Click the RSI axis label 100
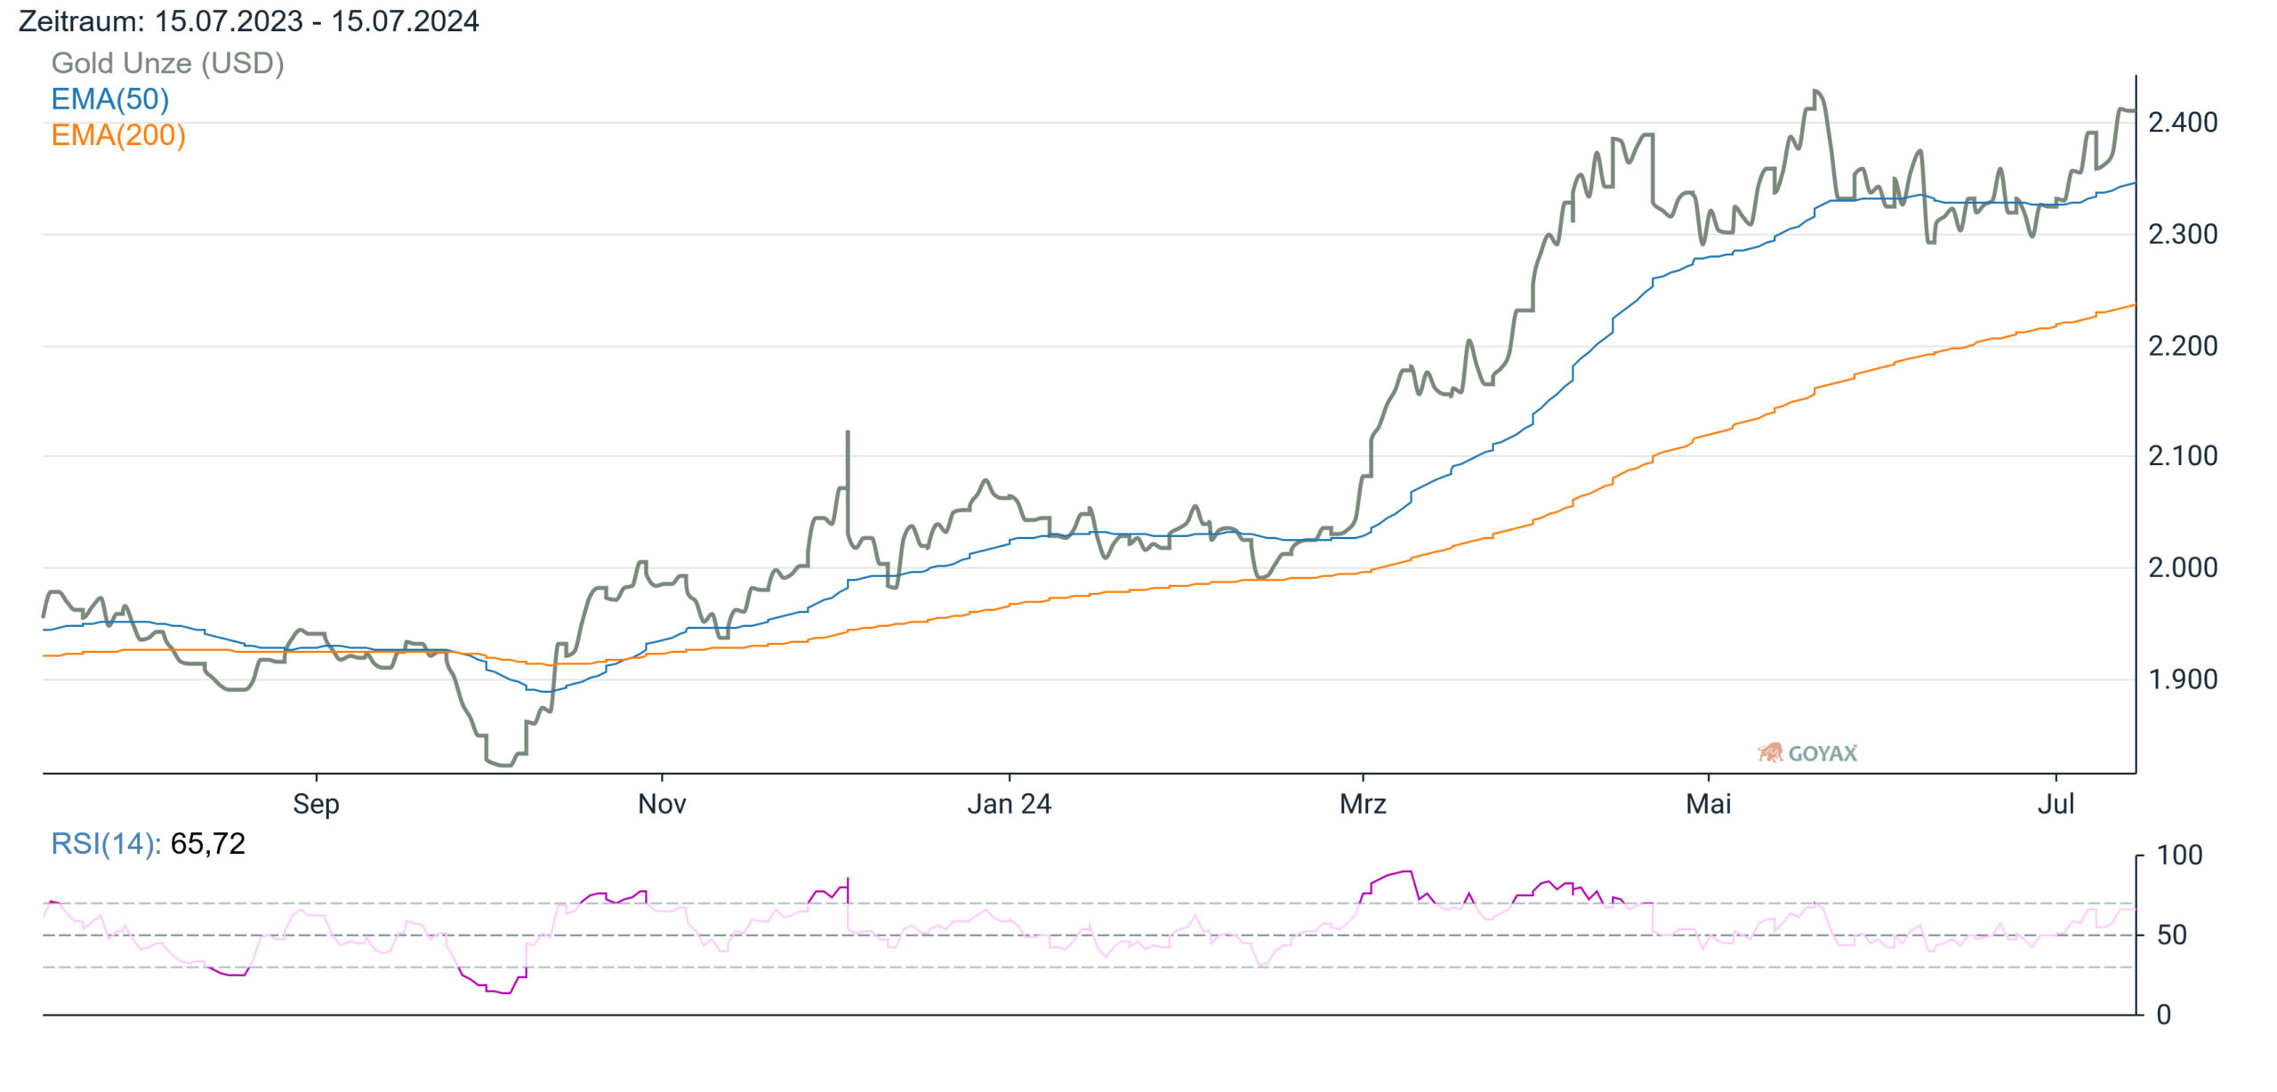 [x=2179, y=855]
